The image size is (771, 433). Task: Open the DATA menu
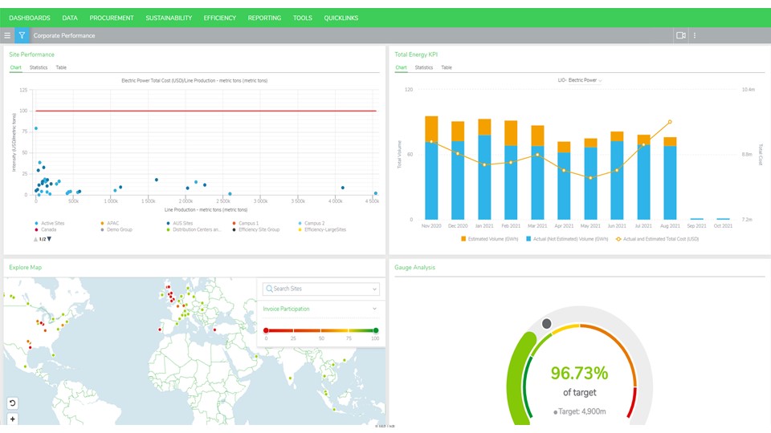coord(70,18)
